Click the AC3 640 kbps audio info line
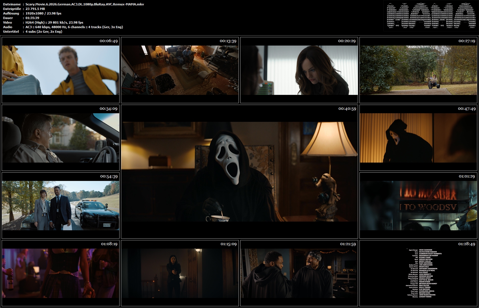This screenshot has width=479, height=308. (74, 27)
